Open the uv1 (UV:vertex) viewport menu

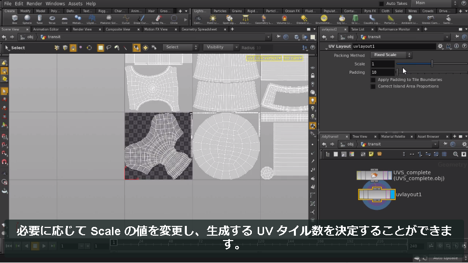tap(264, 58)
